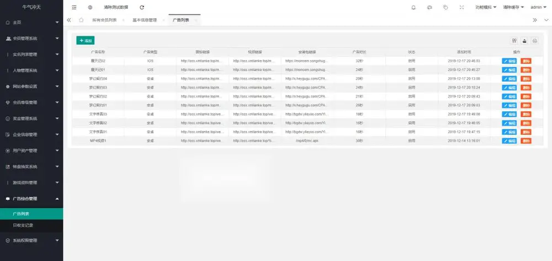The image size is (552, 261).
Task: Go to home tab icon
Action: click(x=81, y=20)
